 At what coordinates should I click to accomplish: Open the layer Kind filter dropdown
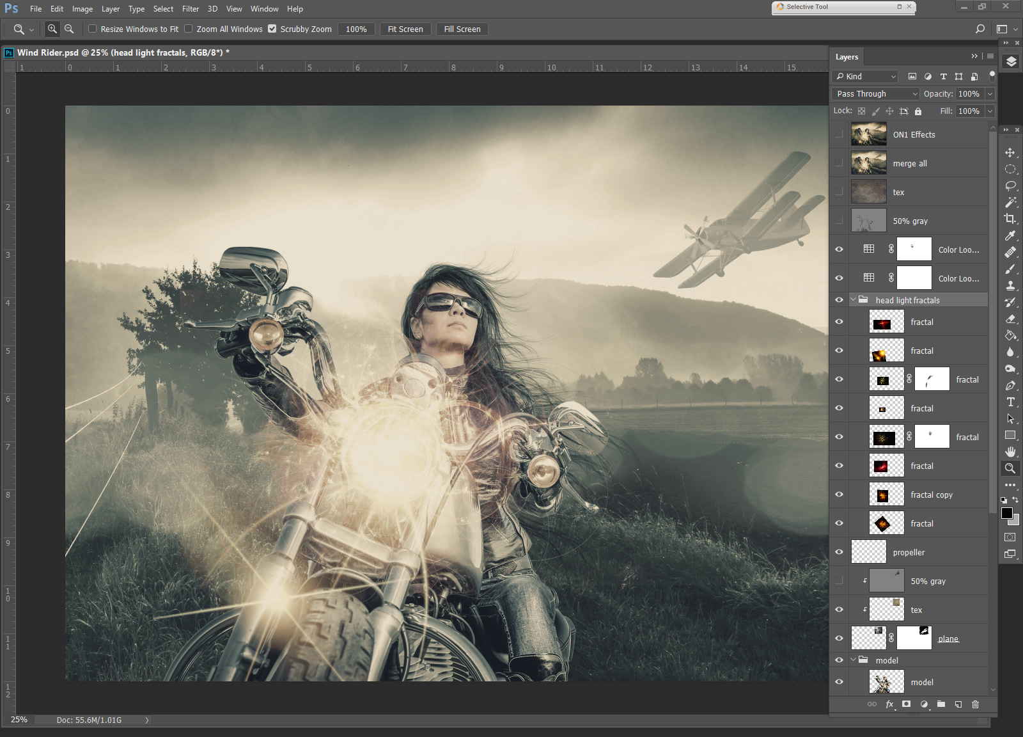(x=866, y=77)
